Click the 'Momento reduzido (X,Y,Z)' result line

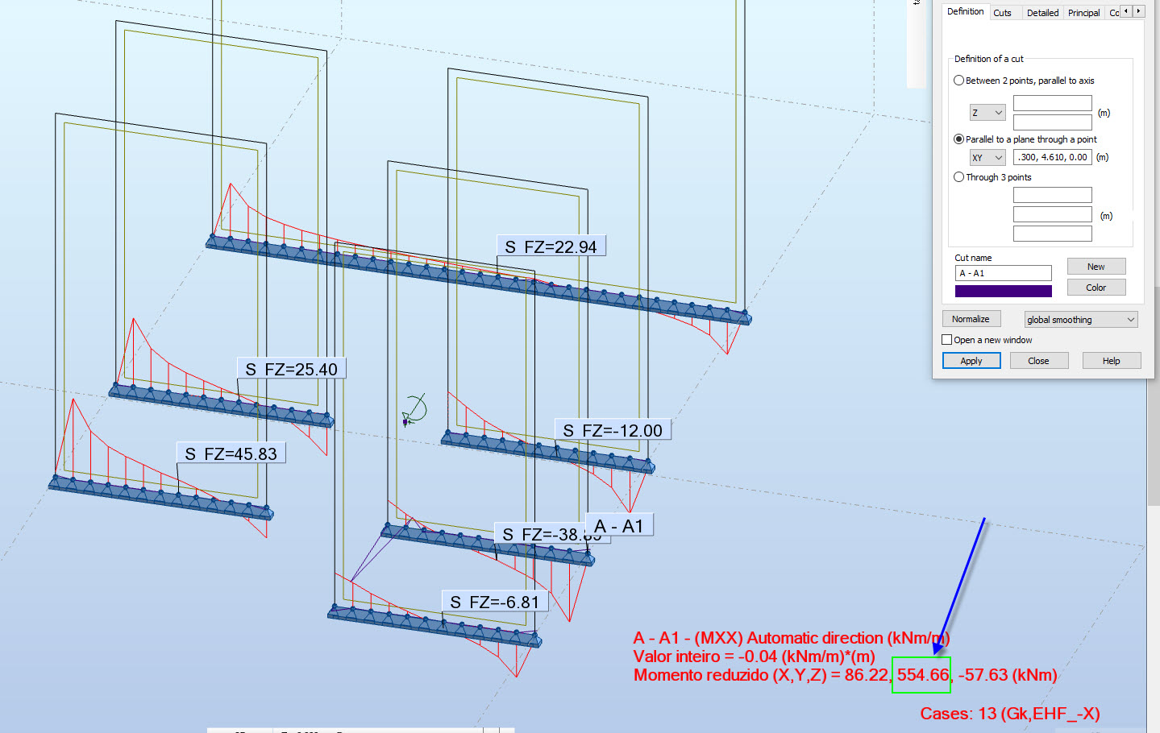point(845,675)
